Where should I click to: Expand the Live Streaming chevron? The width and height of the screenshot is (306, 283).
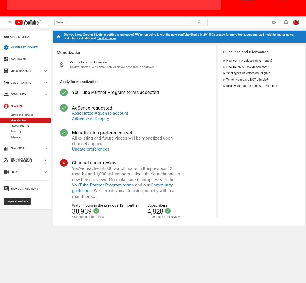point(45,83)
